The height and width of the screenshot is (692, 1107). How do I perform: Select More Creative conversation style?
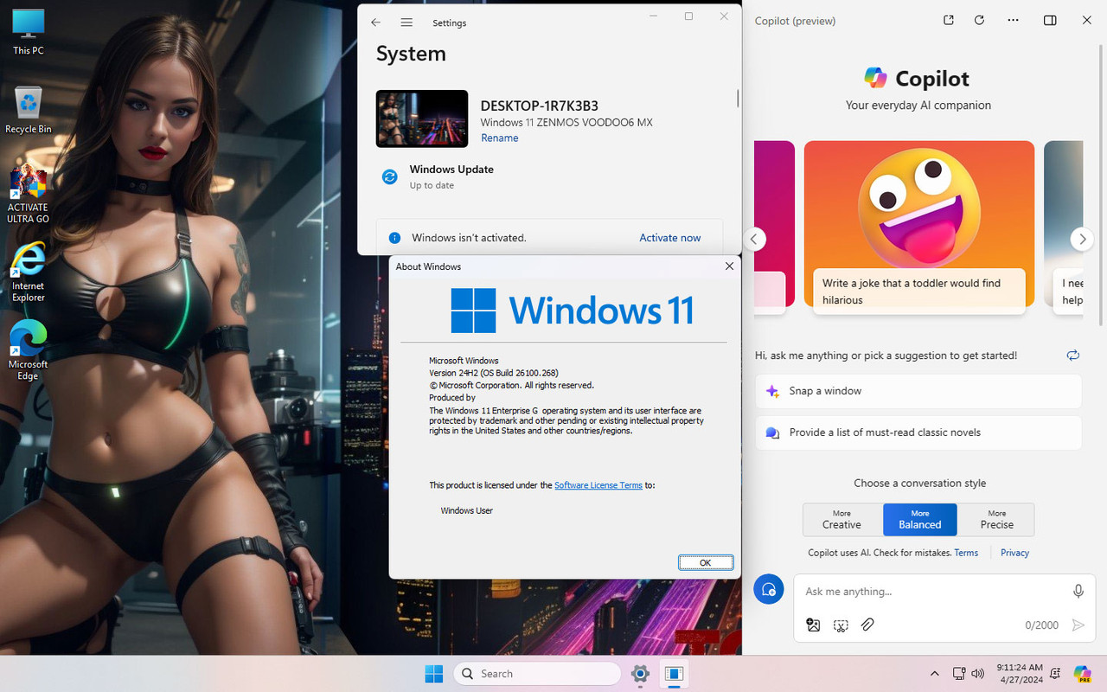(x=842, y=520)
